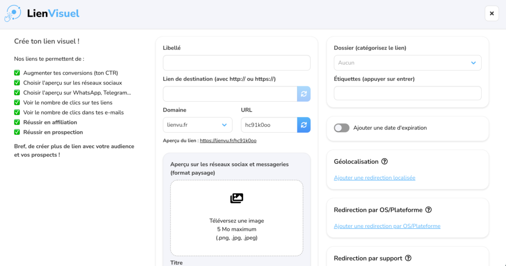Click checkmark next to Réussir en prospection
Screen dimensions: 506x266
17,132
